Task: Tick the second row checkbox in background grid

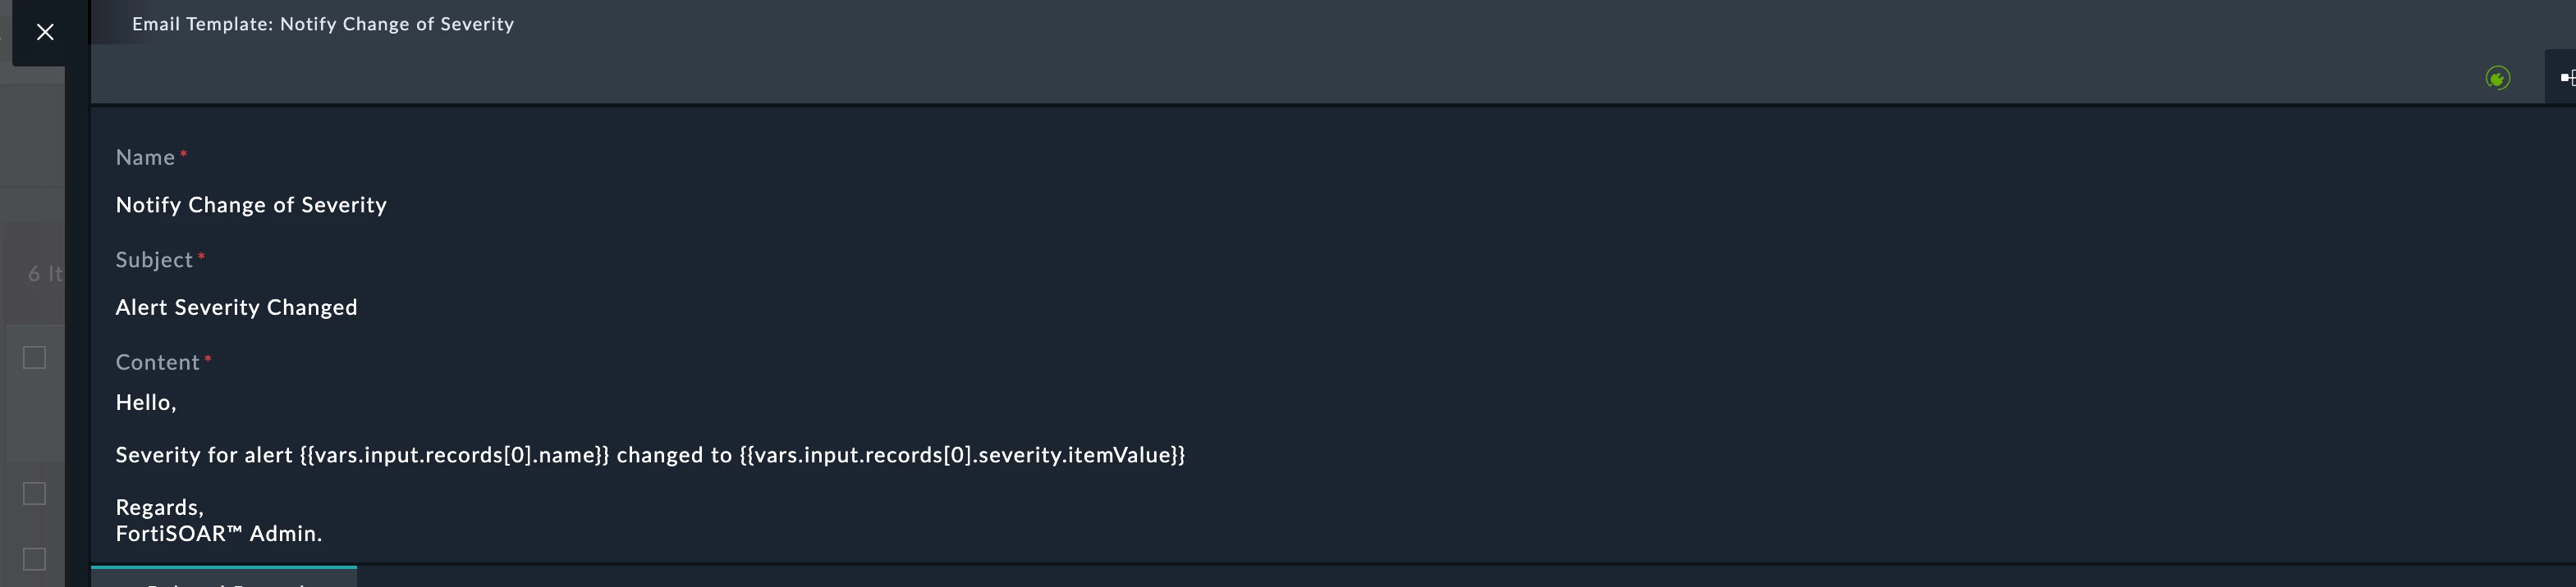Action: click(34, 494)
